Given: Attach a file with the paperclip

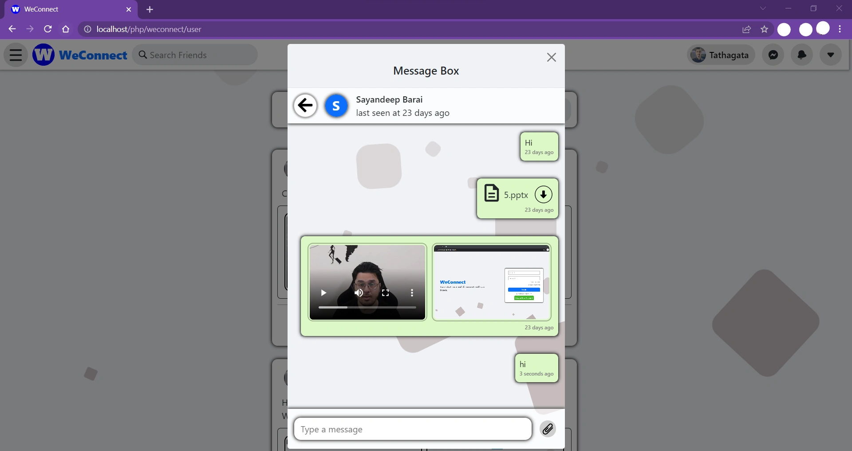Looking at the screenshot, I should [x=548, y=429].
